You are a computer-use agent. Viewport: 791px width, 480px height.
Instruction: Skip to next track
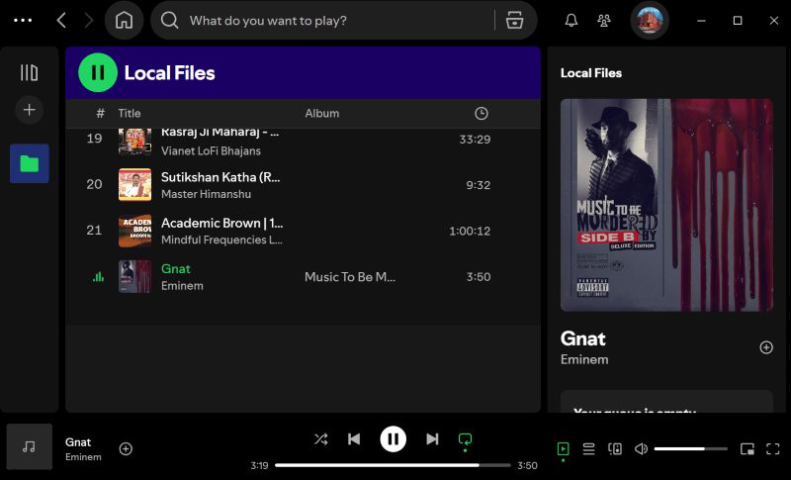point(432,439)
